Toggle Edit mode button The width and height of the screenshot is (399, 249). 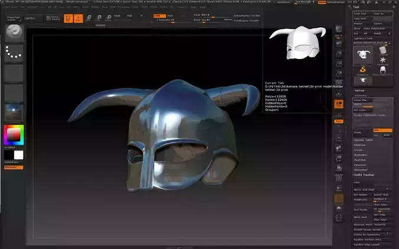click(68, 18)
